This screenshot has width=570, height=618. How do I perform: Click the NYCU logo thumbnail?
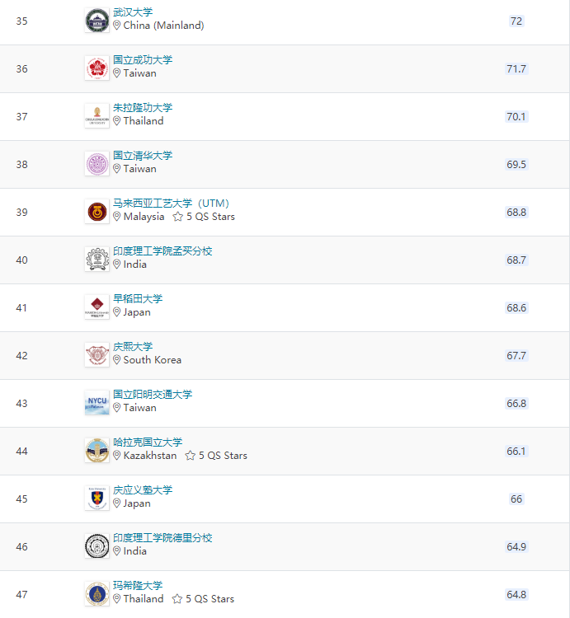97,403
